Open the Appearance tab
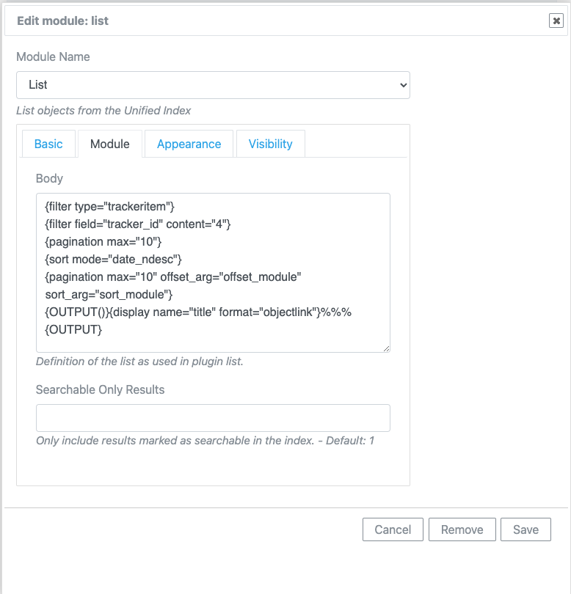This screenshot has width=571, height=594. (189, 144)
